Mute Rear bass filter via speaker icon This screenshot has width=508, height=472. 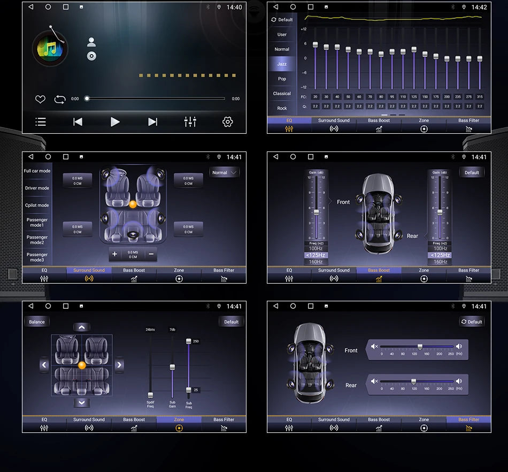point(374,381)
